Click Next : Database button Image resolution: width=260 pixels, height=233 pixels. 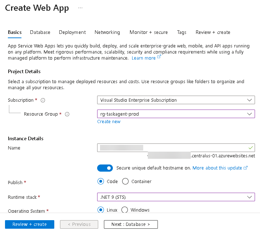[x=131, y=224]
